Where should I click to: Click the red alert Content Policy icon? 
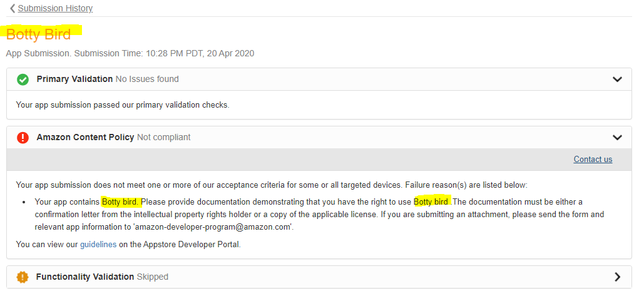(23, 138)
